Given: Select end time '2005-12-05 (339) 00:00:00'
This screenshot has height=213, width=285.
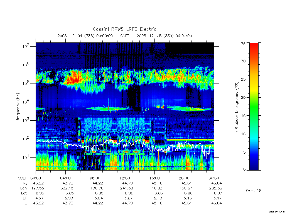Looking at the screenshot, I should (x=164, y=36).
